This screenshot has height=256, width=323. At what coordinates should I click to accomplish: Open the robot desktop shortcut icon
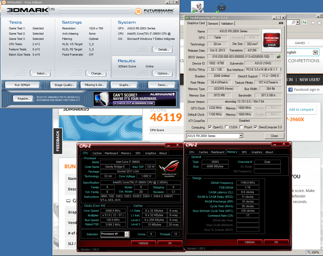[x=197, y=7]
